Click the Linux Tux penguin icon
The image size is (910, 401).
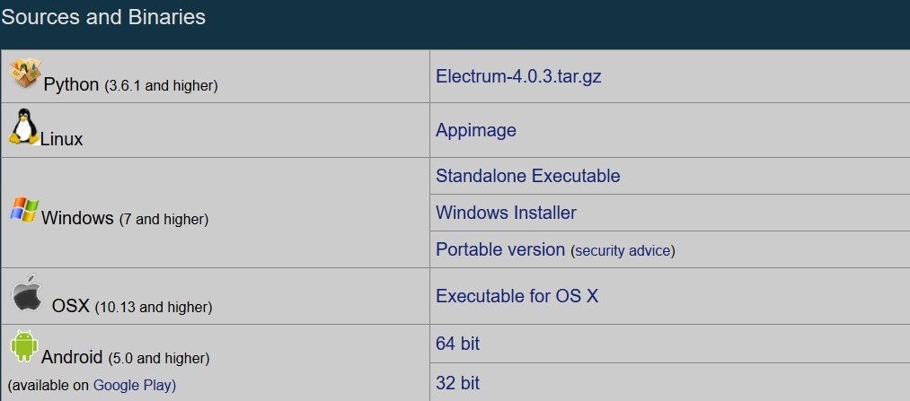(23, 126)
